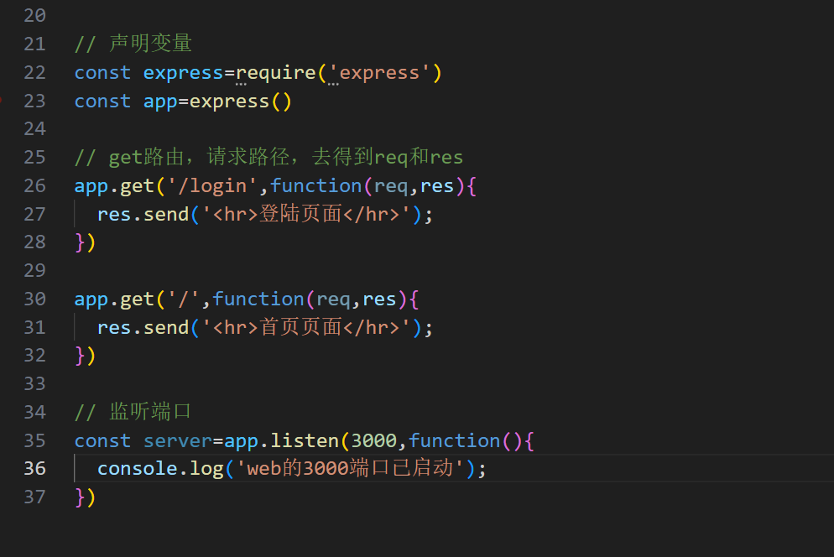This screenshot has height=557, width=834.
Task: Click the 'function' keyword on line 26
Action: [x=316, y=185]
